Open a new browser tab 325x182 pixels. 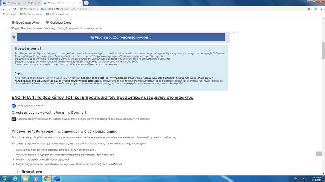[86, 3]
